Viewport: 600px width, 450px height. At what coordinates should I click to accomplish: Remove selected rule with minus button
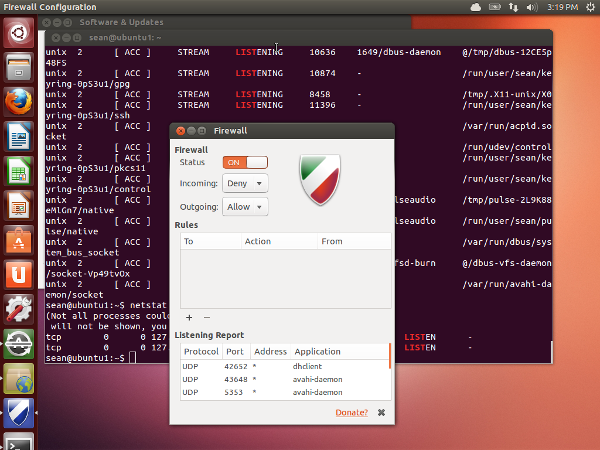(207, 318)
